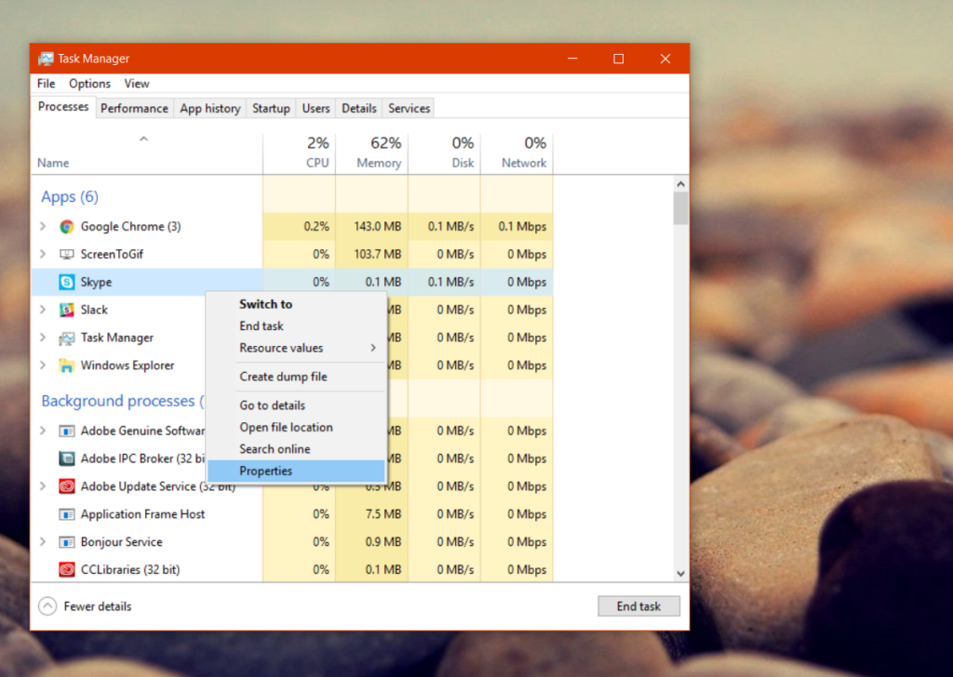Click the Windows Explorer folder icon
The height and width of the screenshot is (677, 953).
tap(66, 365)
